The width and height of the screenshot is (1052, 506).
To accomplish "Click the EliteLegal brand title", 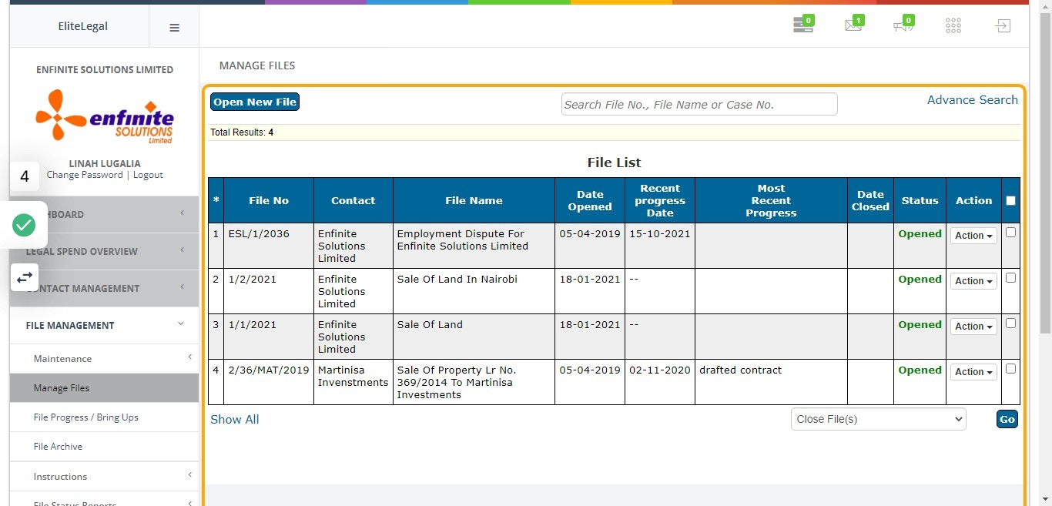I will 83,26.
